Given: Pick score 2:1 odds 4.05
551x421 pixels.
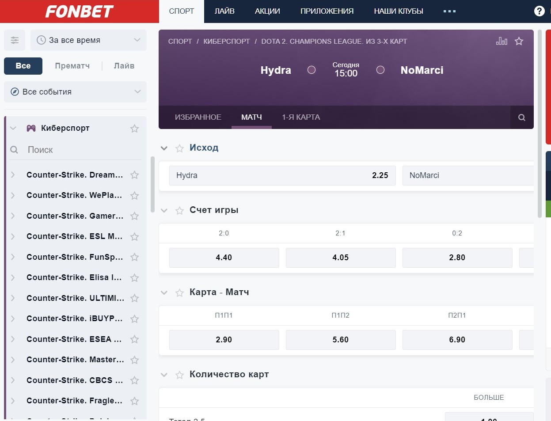Looking at the screenshot, I should pos(341,258).
